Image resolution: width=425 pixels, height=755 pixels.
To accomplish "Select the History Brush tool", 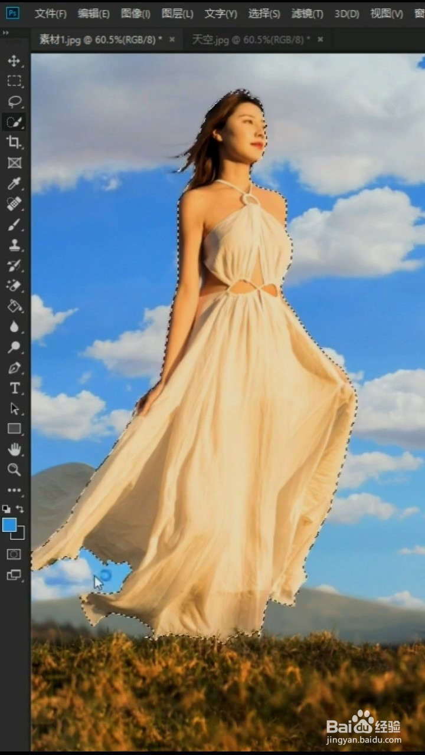I will (14, 265).
